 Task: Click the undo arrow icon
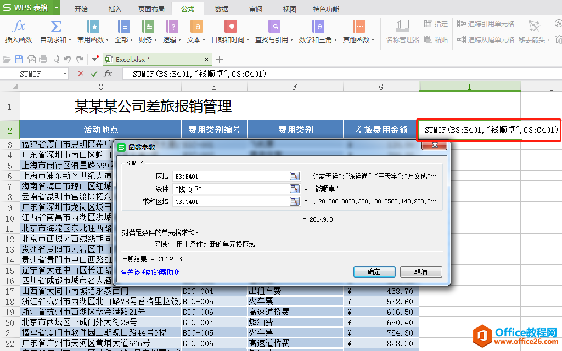[x=68, y=59]
